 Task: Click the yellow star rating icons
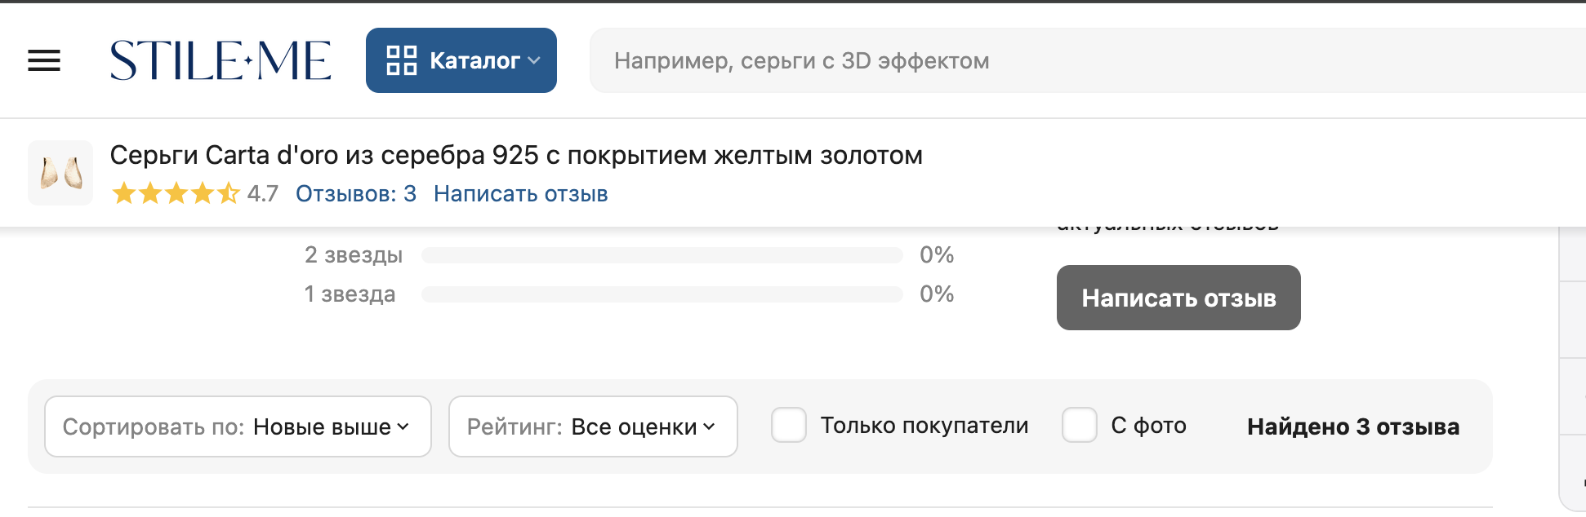coord(175,194)
